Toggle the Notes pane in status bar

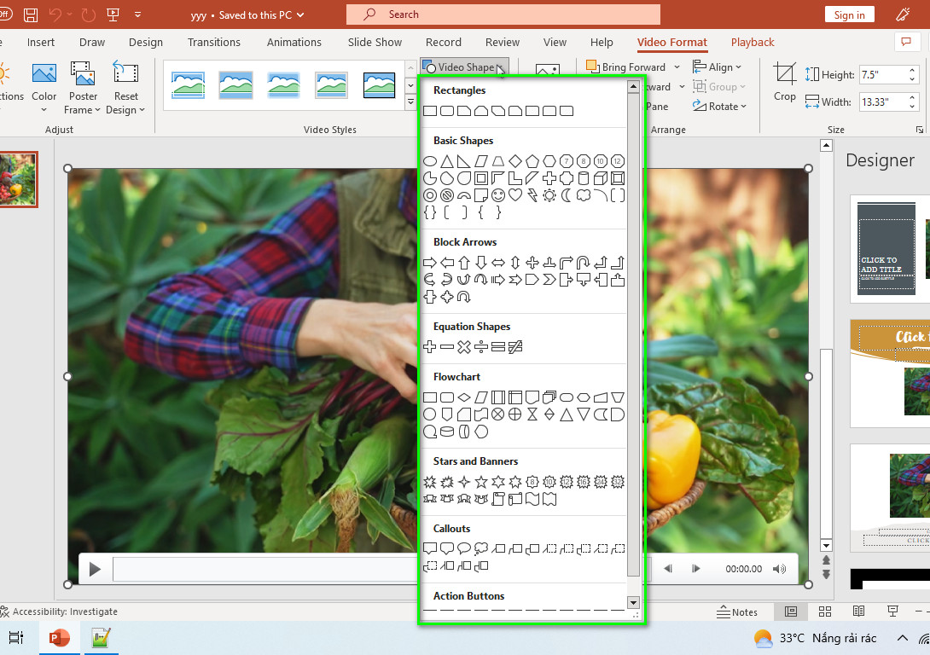click(x=737, y=612)
